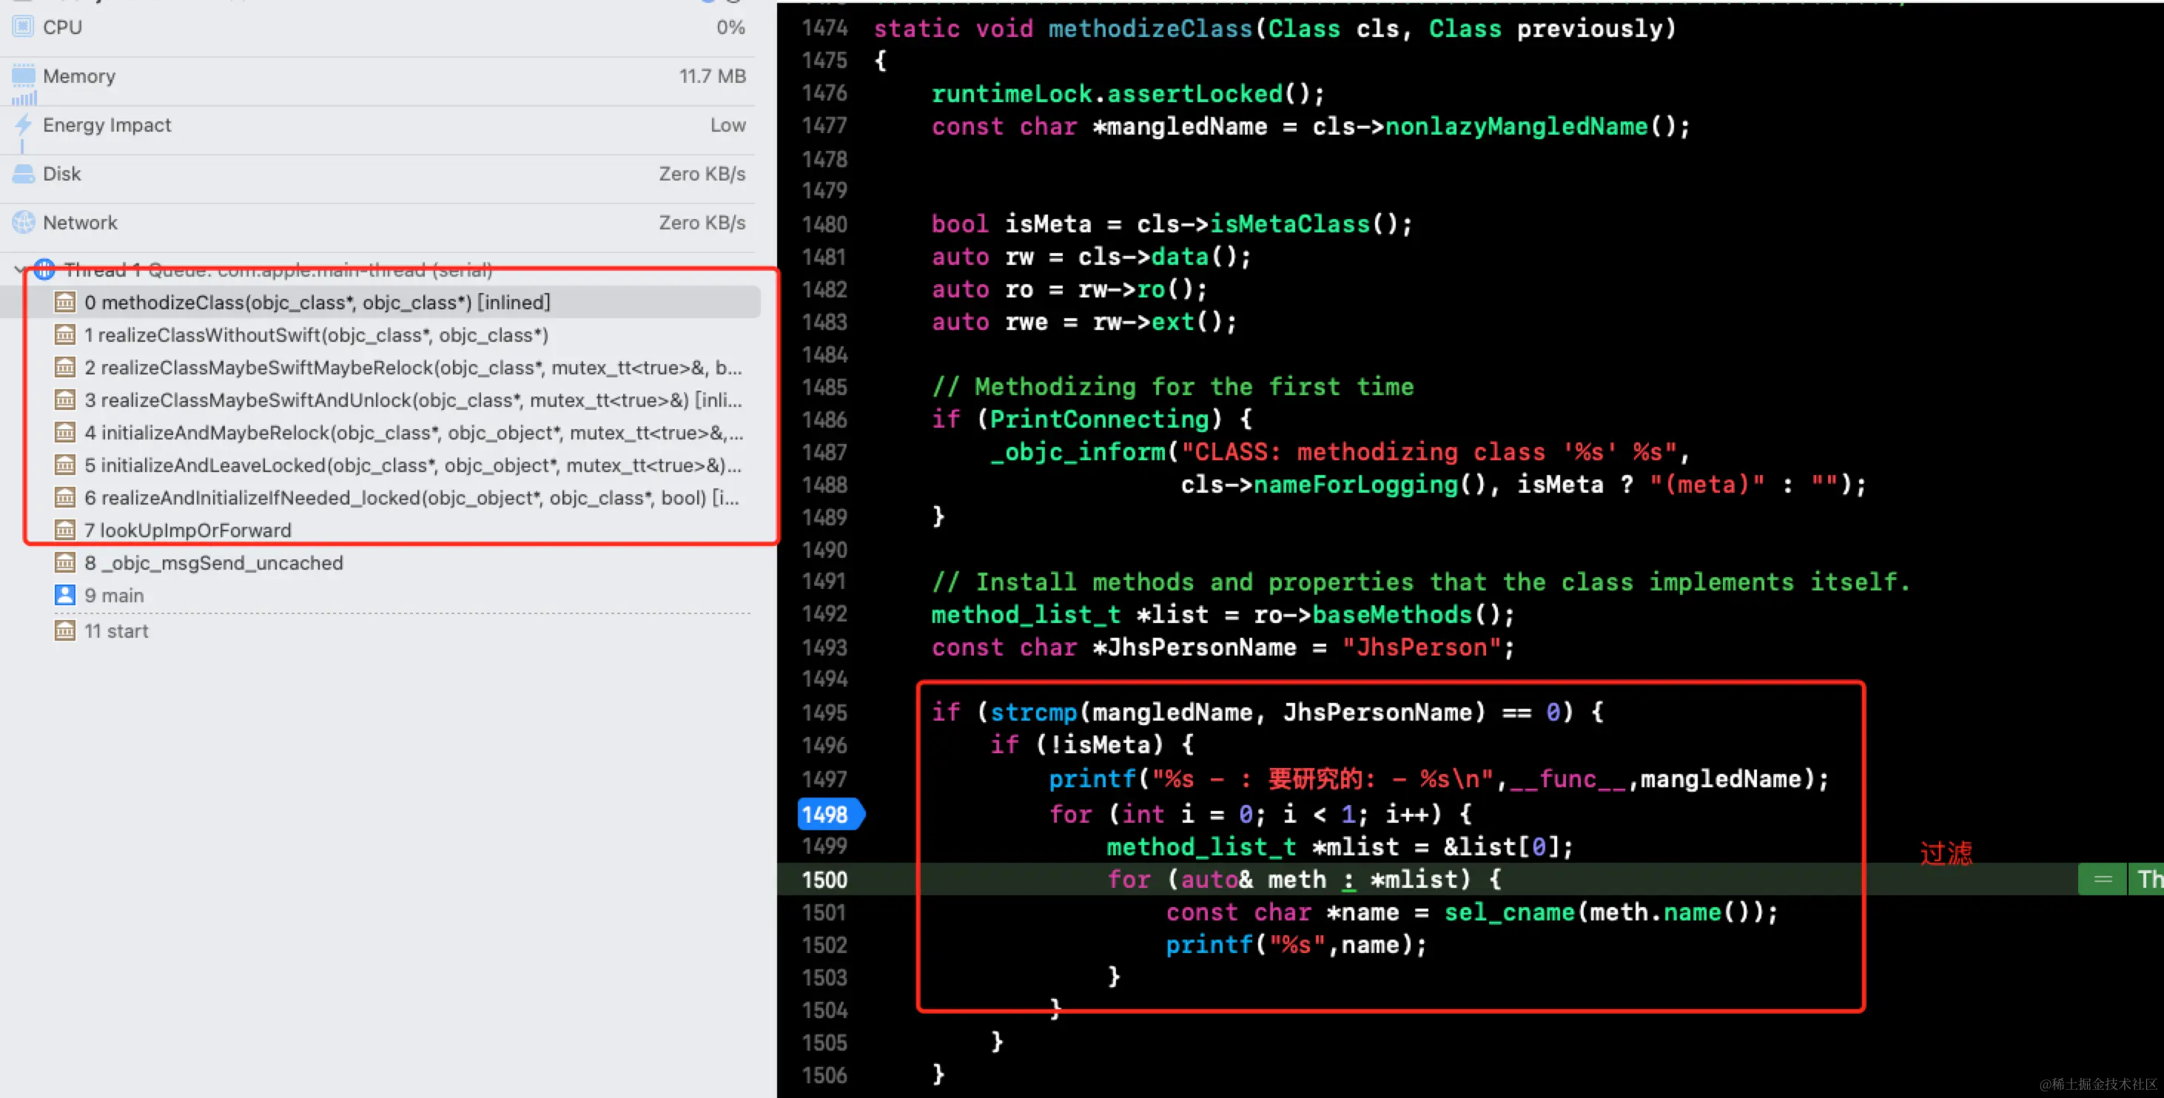Image resolution: width=2164 pixels, height=1098 pixels.
Task: Select frame 7 lookUpImpOrForward
Action: (187, 530)
